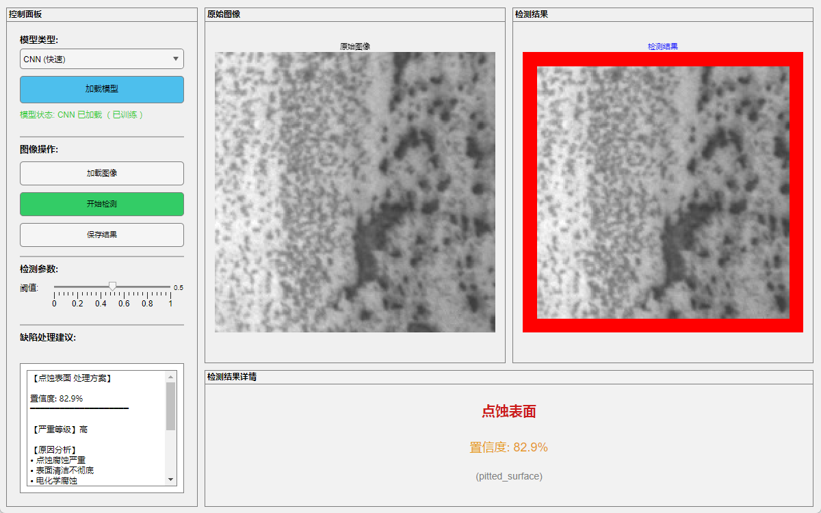Click the down arrow of suggestions scrollbar
Image resolution: width=821 pixels, height=513 pixels.
[171, 479]
